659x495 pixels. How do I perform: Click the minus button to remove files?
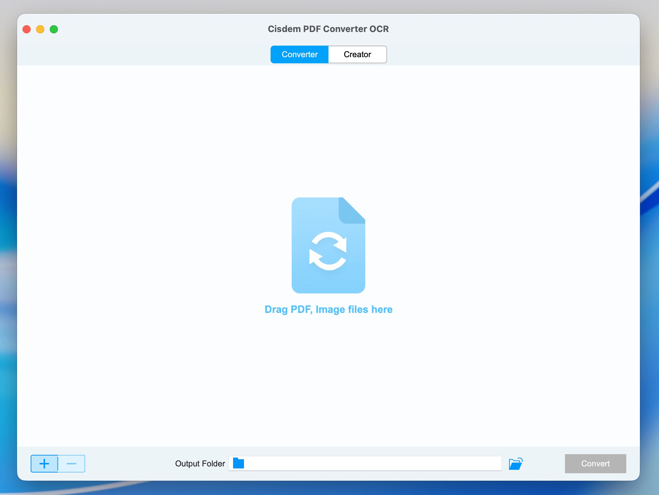(72, 464)
